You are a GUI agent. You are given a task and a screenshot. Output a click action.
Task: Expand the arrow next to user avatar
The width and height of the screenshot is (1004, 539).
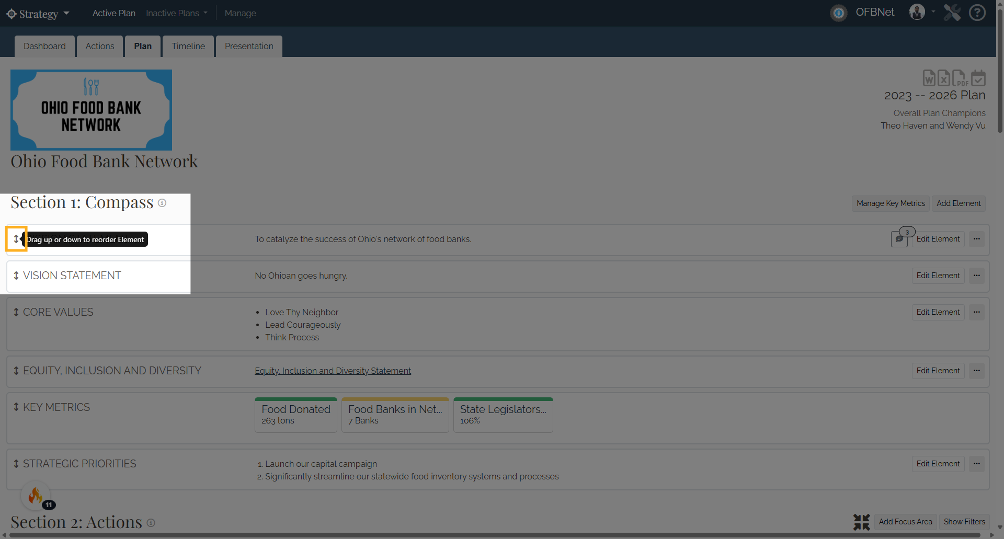tap(933, 12)
